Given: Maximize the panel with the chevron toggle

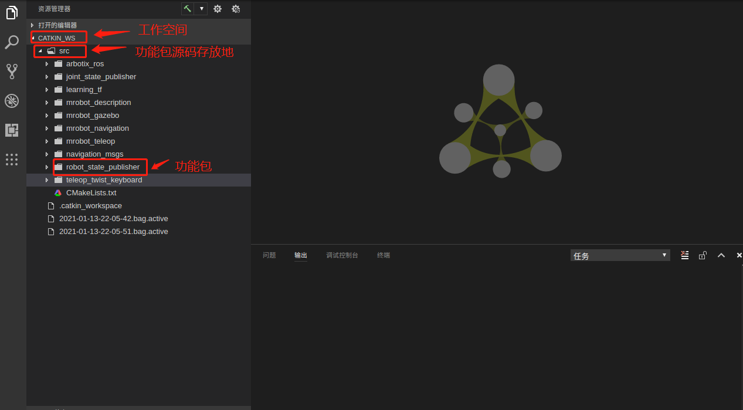Looking at the screenshot, I should pyautogui.click(x=721, y=255).
